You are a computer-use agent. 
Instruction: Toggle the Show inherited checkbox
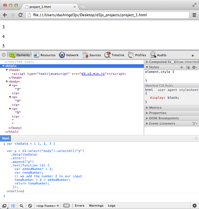point(172,62)
